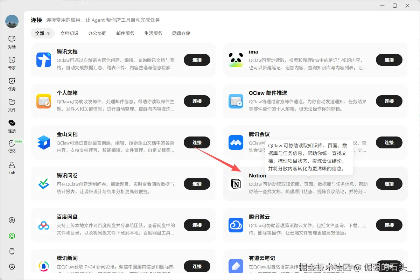
Task: Click the 腾讯文档 app icon
Action: point(44,60)
